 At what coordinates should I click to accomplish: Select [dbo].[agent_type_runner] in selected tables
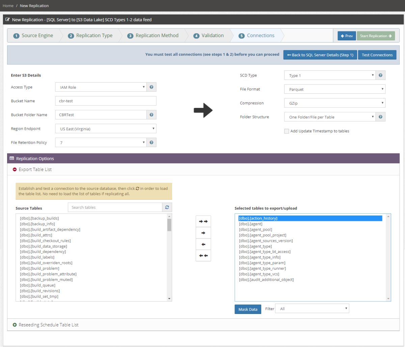click(x=262, y=268)
